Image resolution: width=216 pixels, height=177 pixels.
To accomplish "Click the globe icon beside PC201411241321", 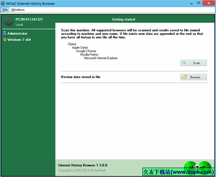I will coord(9,22).
